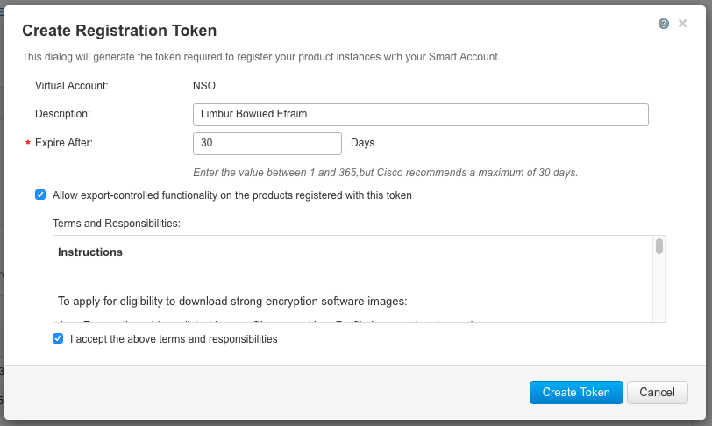Click the Expire After days field
The height and width of the screenshot is (426, 712).
[267, 143]
